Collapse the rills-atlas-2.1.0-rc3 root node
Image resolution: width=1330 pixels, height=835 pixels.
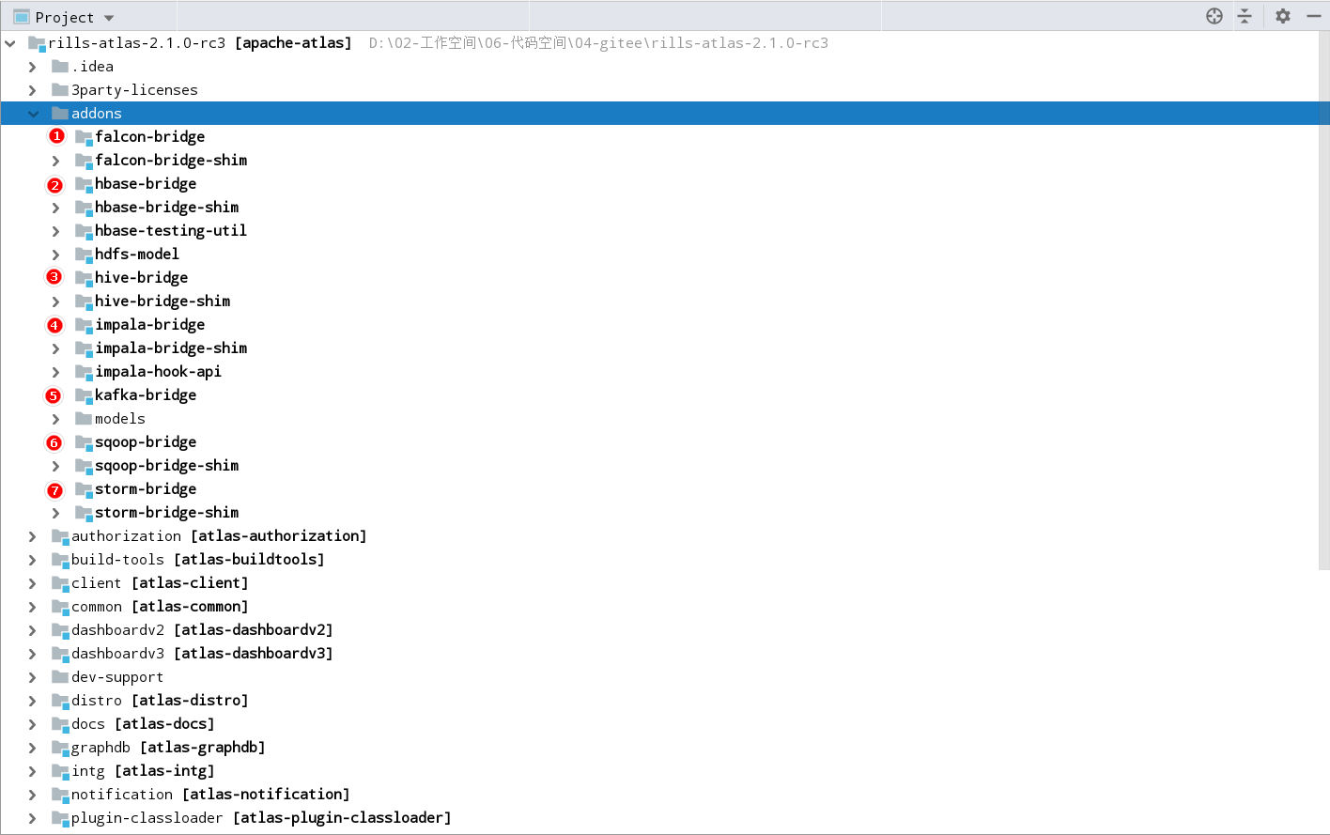click(10, 43)
